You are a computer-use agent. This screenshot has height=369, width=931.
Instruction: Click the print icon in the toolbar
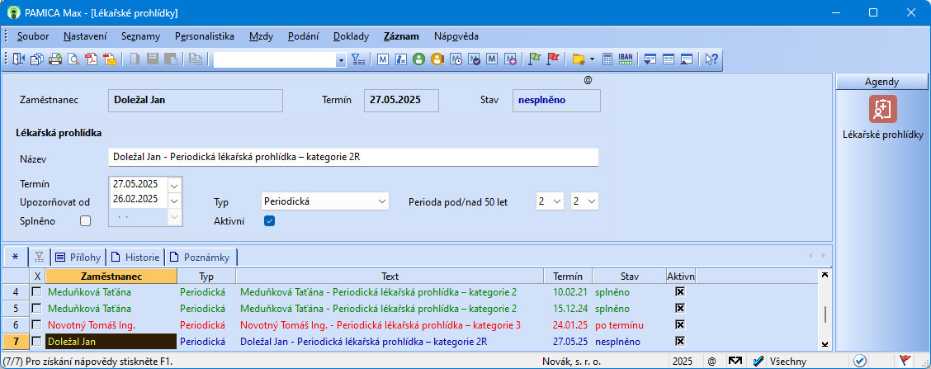[x=55, y=59]
